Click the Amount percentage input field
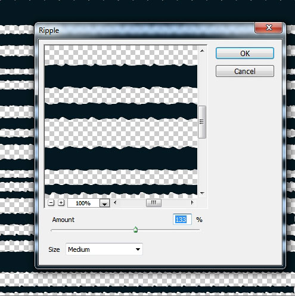295x296 pixels. click(182, 220)
